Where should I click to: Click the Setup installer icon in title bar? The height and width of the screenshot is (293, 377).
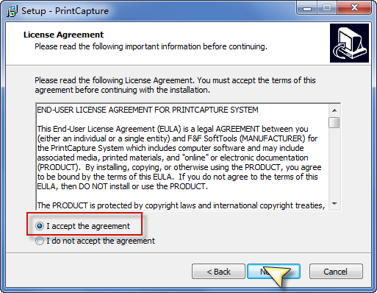(x=12, y=11)
